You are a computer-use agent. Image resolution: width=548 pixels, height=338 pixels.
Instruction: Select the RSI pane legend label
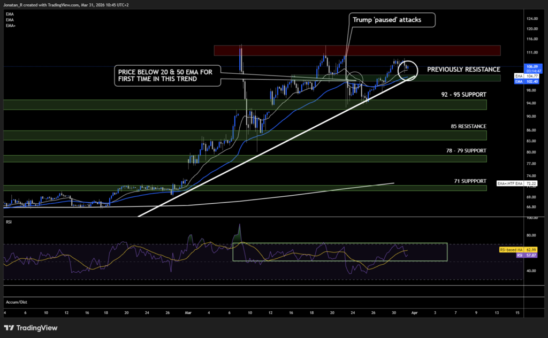click(x=9, y=220)
